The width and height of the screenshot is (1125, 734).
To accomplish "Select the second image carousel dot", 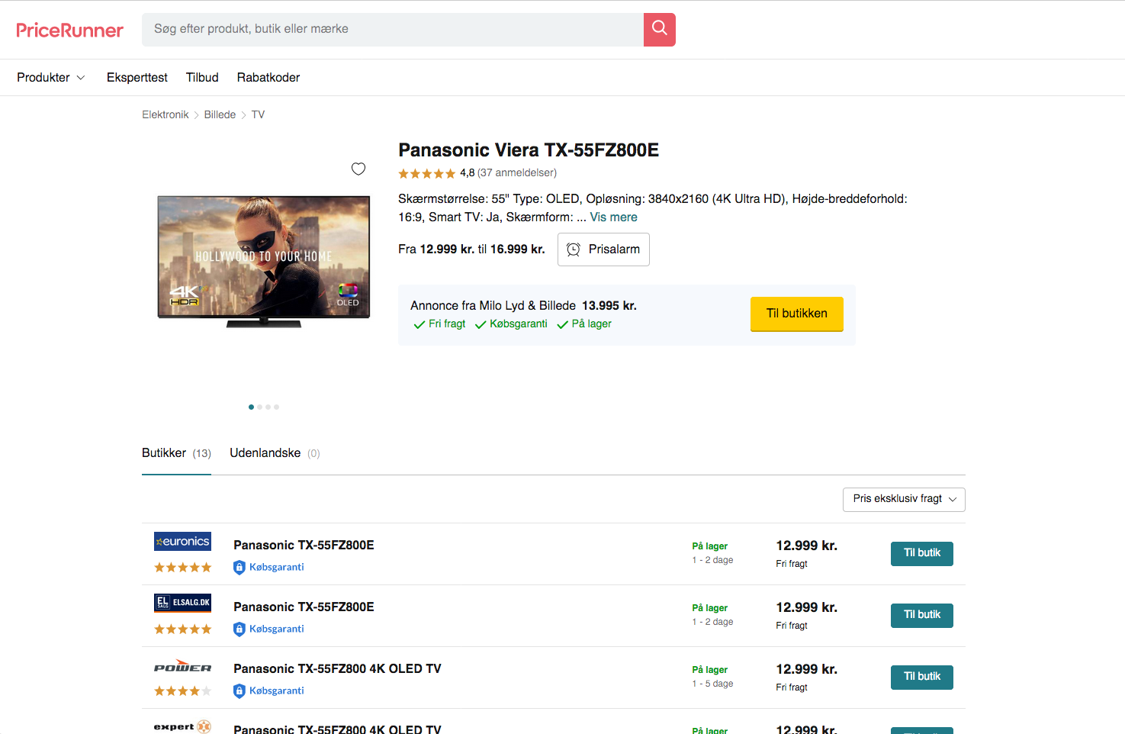I will click(260, 407).
